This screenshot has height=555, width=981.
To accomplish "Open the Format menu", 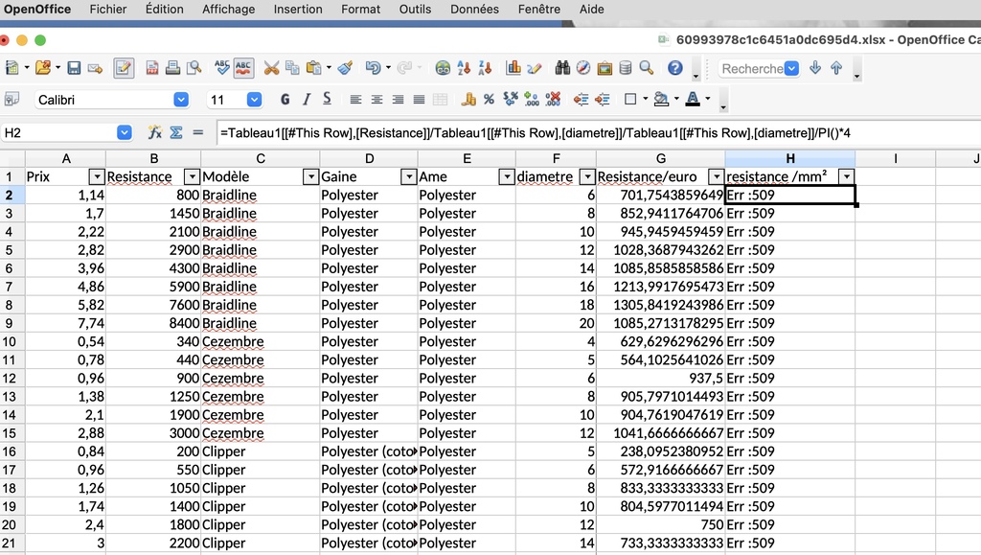I will 360,10.
